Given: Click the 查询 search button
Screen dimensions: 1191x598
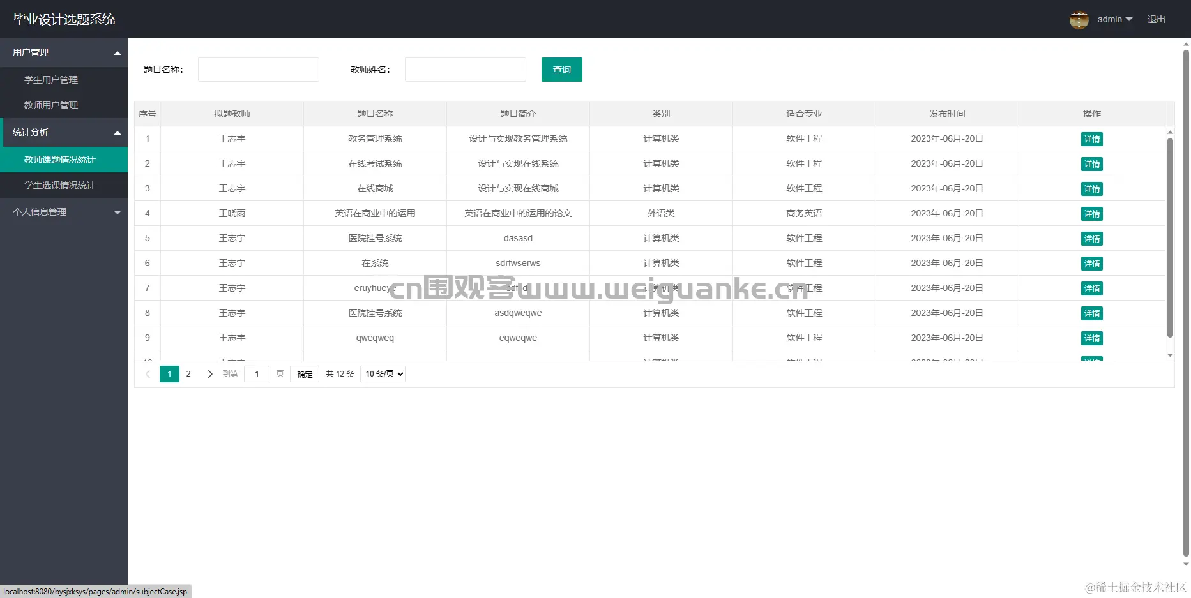Looking at the screenshot, I should (562, 70).
